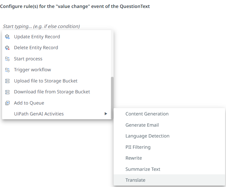
Task: Click the Add to Queue icon
Action: point(7,103)
